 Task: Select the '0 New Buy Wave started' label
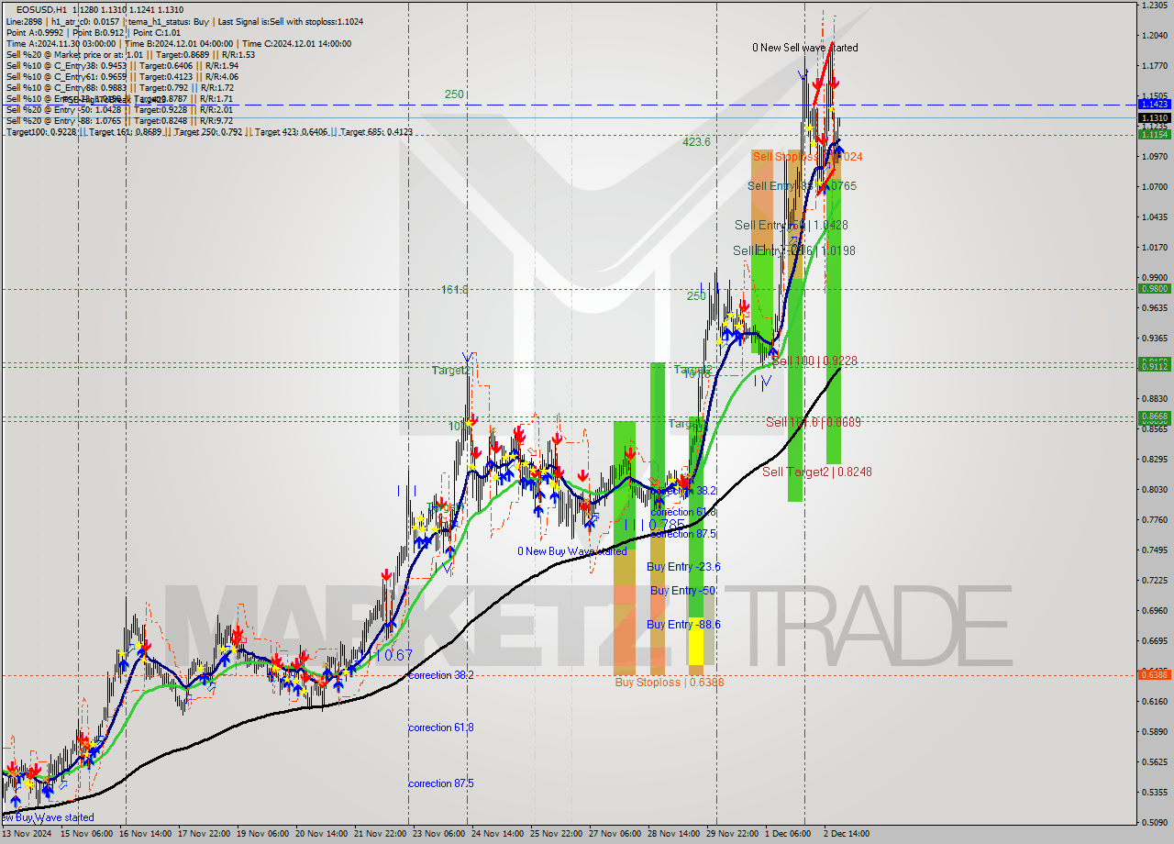(571, 551)
